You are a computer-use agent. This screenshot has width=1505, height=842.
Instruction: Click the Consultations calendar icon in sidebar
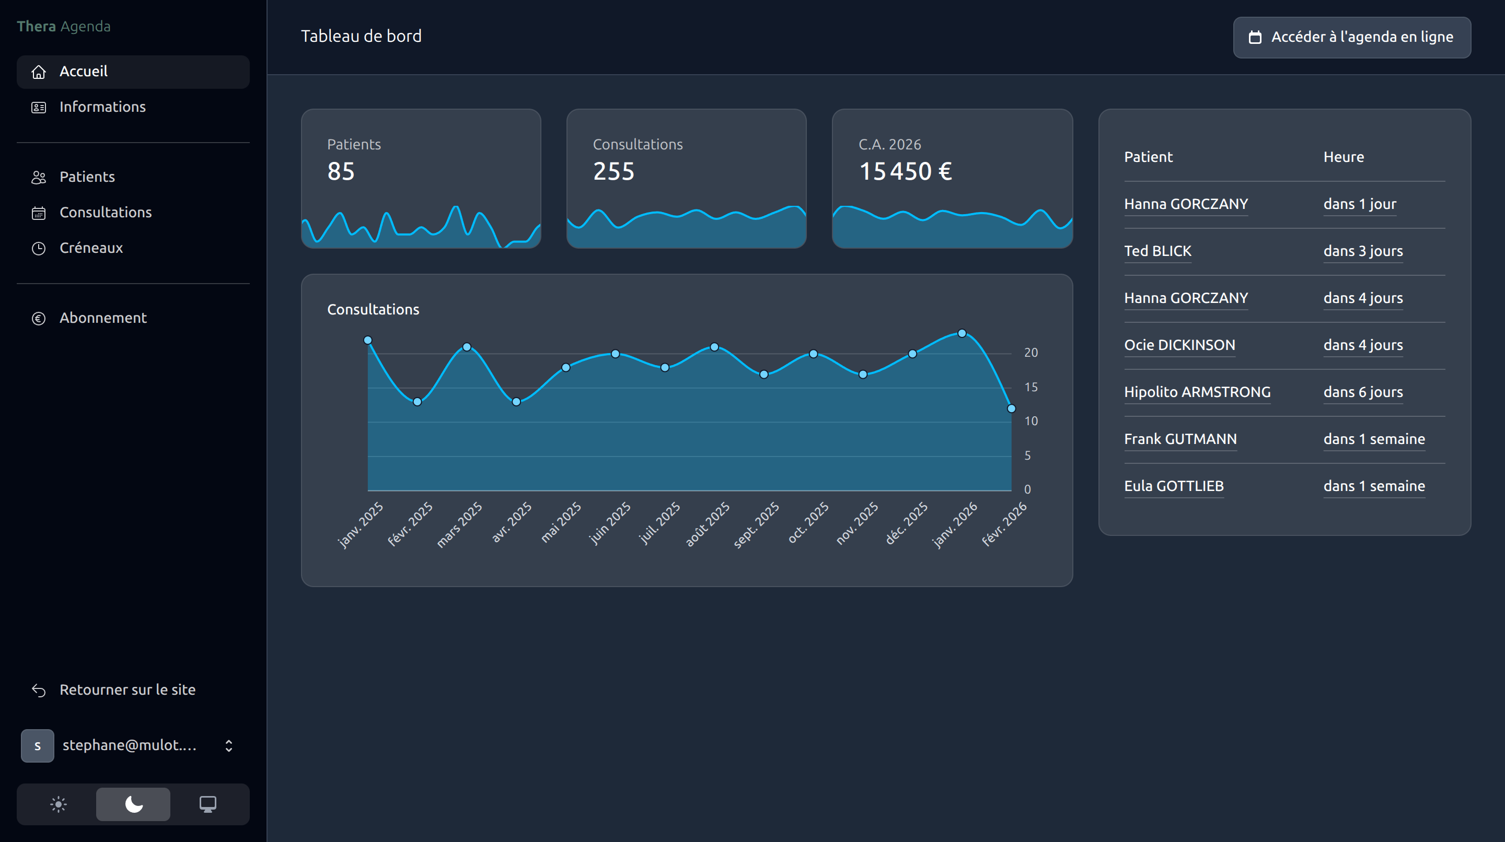coord(39,213)
